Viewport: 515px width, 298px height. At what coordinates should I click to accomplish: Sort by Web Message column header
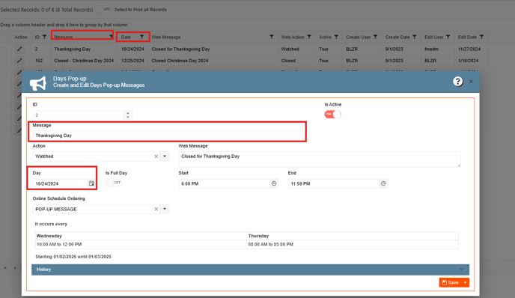pos(166,37)
